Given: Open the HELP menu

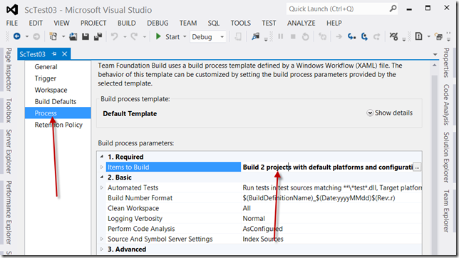Looking at the screenshot, I should point(334,23).
